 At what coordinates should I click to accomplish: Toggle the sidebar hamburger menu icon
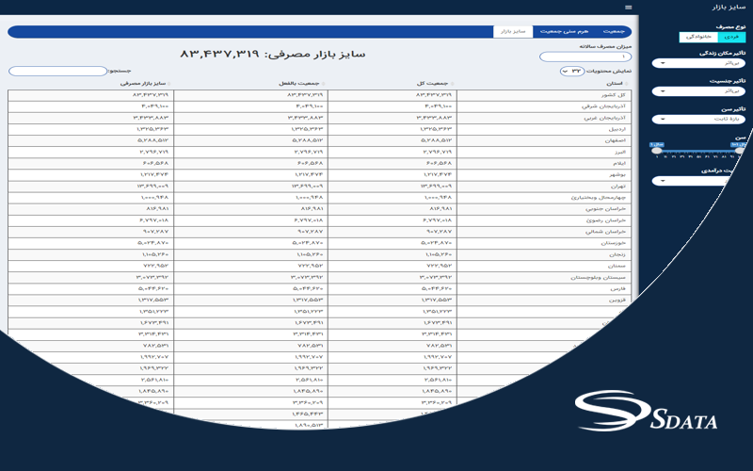(x=629, y=7)
